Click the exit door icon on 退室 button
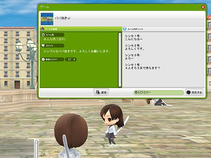The height and width of the screenshot is (158, 211). pyautogui.click(x=98, y=92)
